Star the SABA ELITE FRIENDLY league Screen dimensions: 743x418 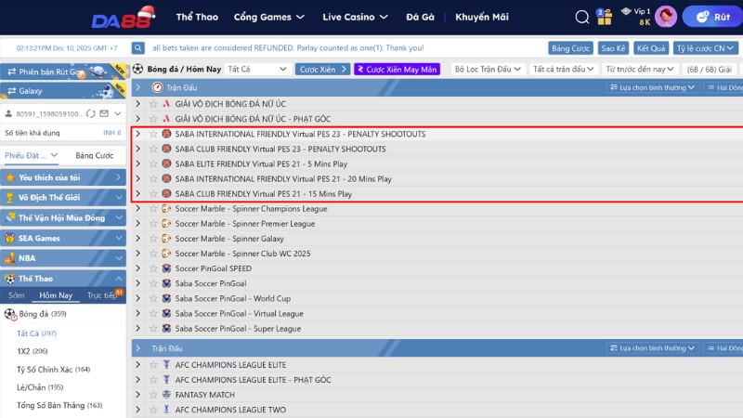153,164
